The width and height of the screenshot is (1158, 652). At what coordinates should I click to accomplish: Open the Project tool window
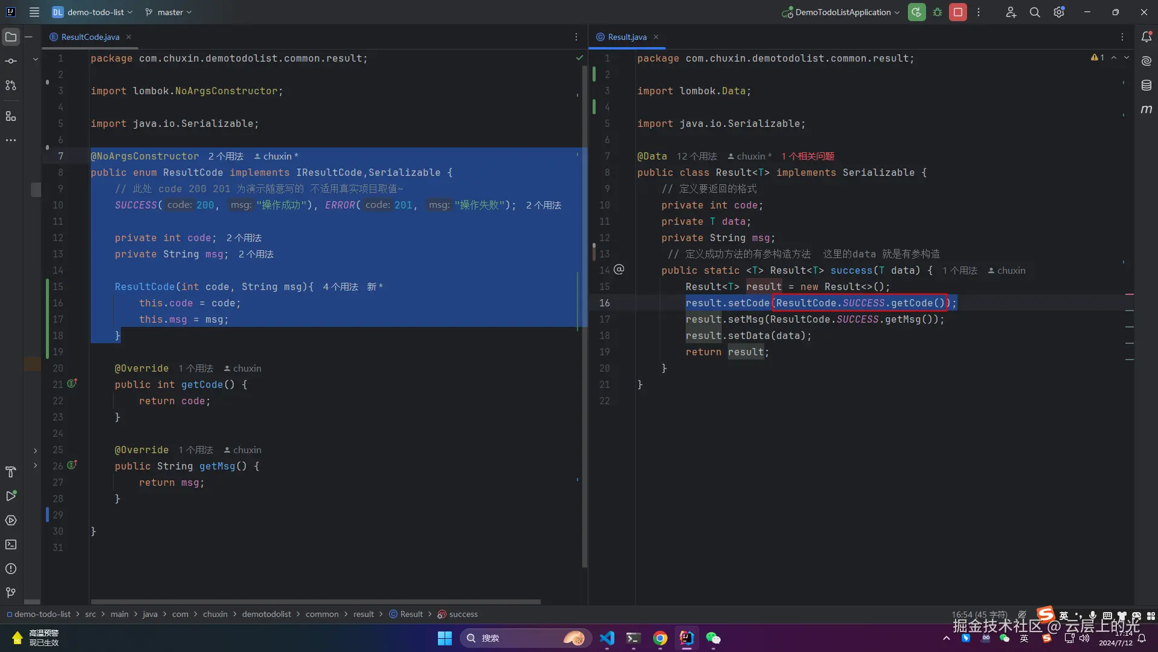[11, 37]
